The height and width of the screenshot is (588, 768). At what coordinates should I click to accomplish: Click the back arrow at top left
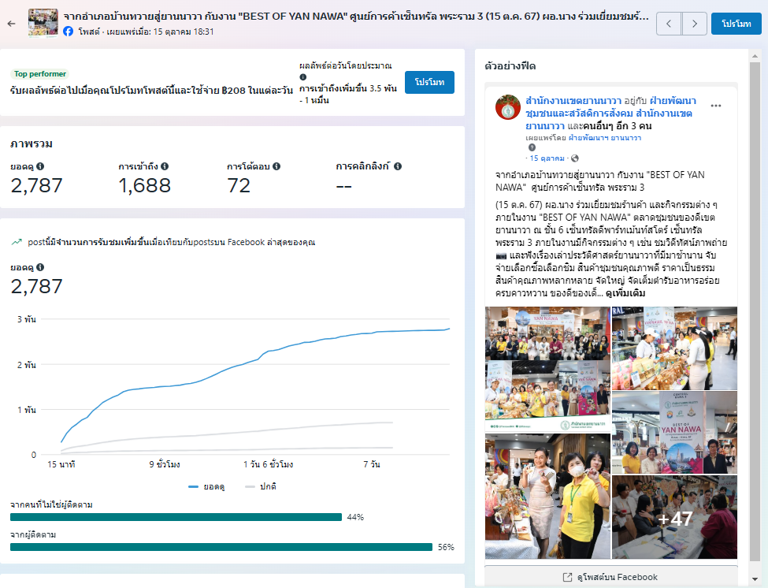[11, 24]
